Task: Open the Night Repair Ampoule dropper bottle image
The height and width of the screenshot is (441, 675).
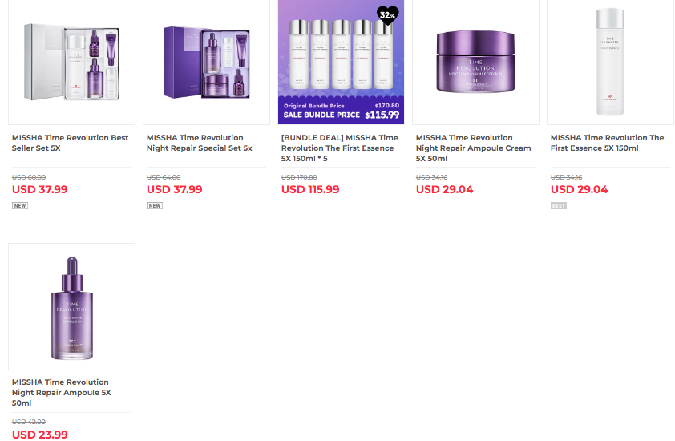Action: click(71, 306)
